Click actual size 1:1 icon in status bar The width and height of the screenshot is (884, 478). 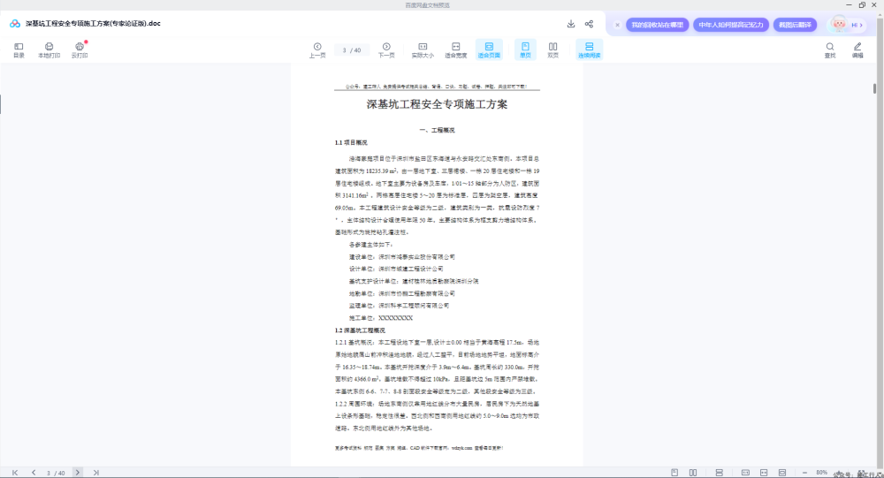pos(745,473)
